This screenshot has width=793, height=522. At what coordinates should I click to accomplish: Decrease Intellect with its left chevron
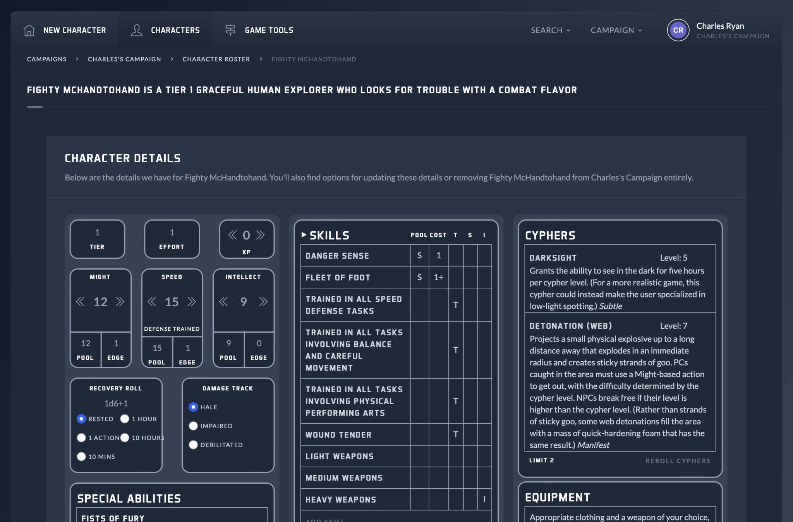click(x=223, y=300)
